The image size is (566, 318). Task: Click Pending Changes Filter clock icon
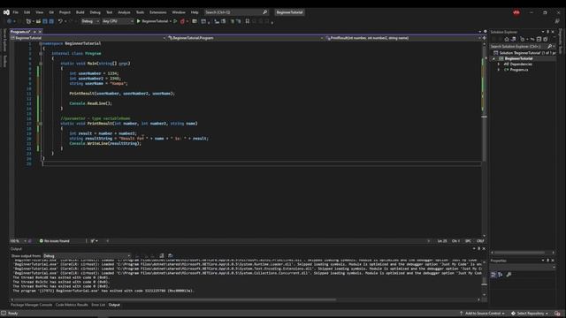pos(522,39)
